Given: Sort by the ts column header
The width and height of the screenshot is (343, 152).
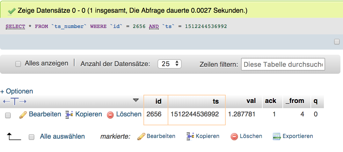Looking at the screenshot, I should pyautogui.click(x=216, y=101).
